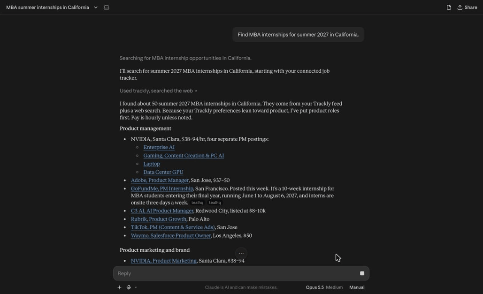Stop the response with the square button

(x=362, y=273)
